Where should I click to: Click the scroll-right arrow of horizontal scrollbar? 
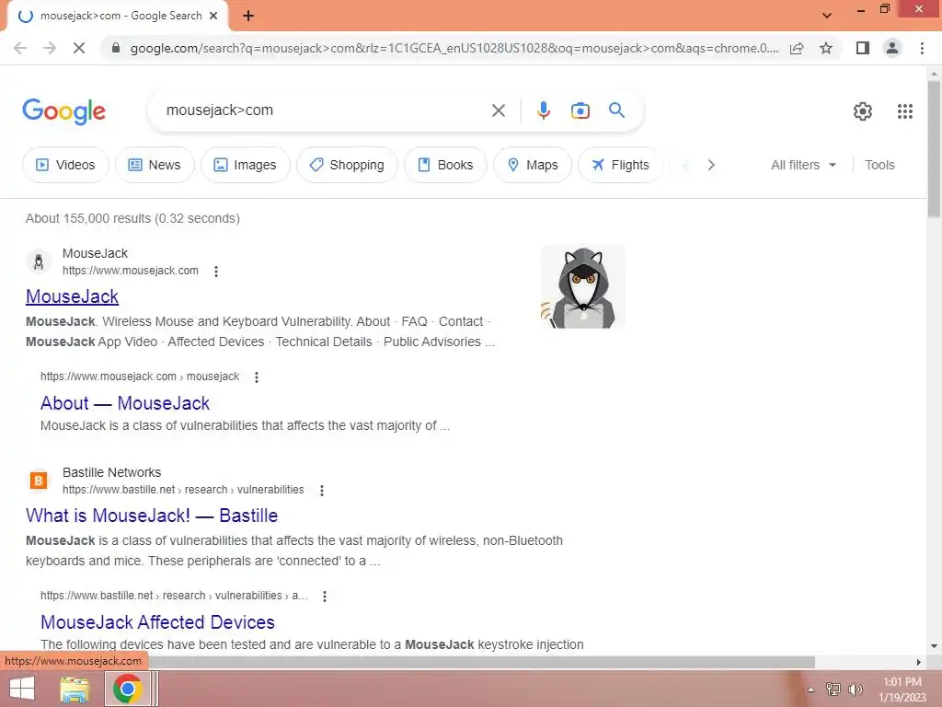(x=919, y=662)
